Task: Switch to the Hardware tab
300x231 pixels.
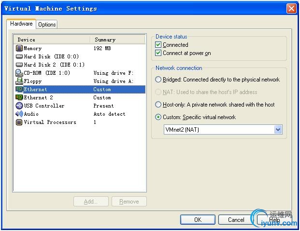Action: (21, 24)
